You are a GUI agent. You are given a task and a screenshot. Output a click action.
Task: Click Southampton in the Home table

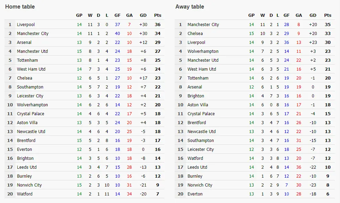point(30,87)
